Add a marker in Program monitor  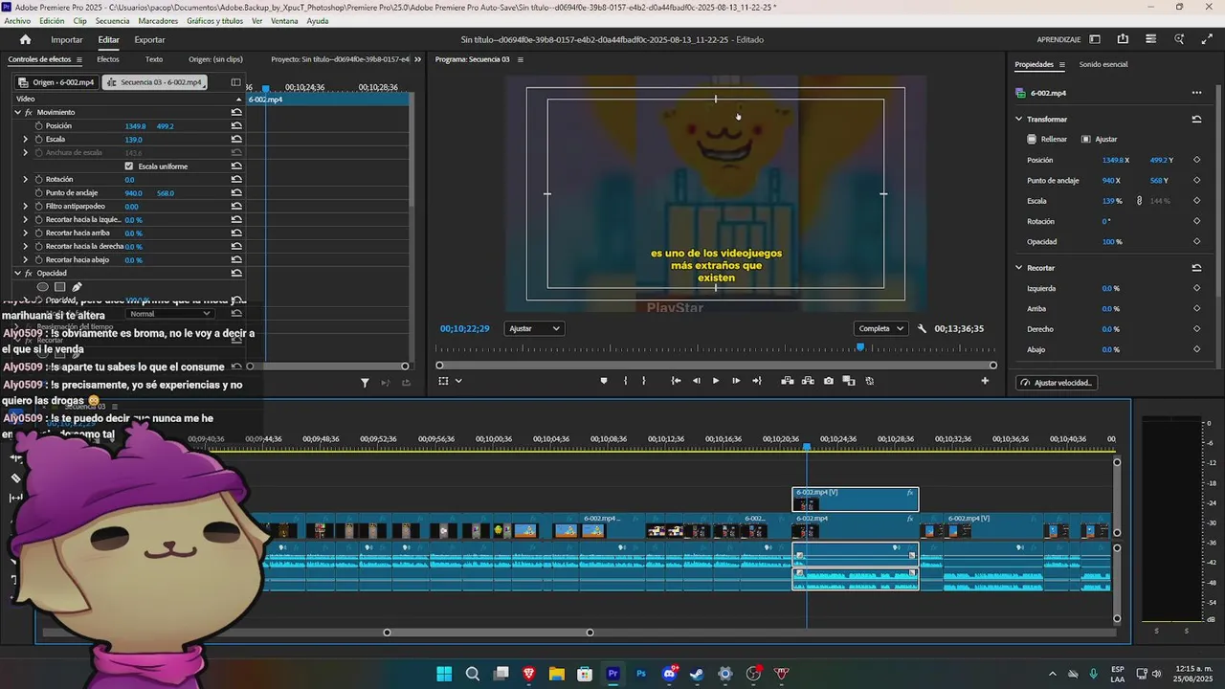603,381
